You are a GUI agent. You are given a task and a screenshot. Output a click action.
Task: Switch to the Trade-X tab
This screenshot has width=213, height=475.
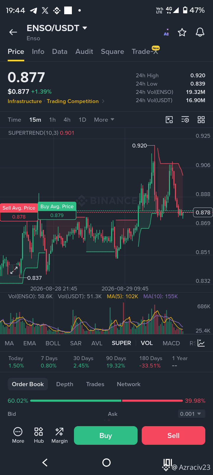point(145,52)
